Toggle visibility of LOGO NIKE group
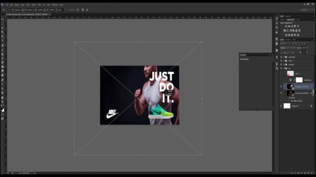This screenshot has height=177, width=316. point(281,57)
